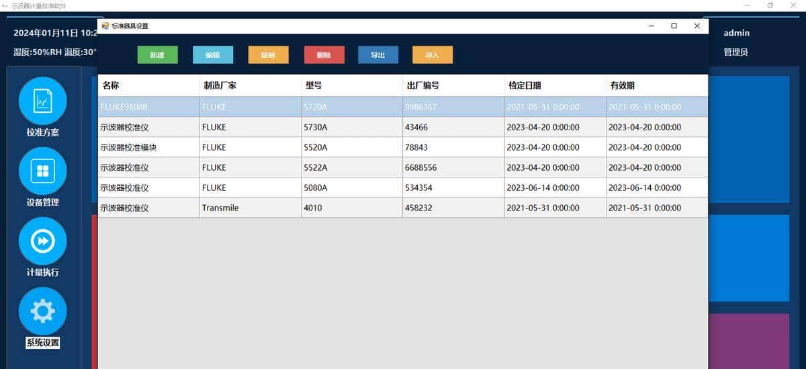
Task: Click serial number 78843
Action: [x=453, y=147]
